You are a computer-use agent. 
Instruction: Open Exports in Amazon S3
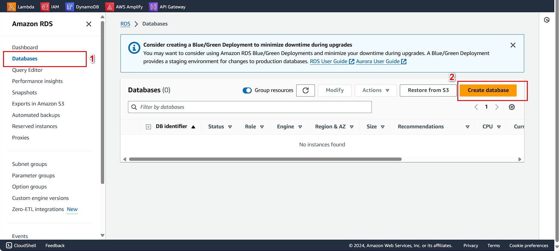pyautogui.click(x=38, y=104)
